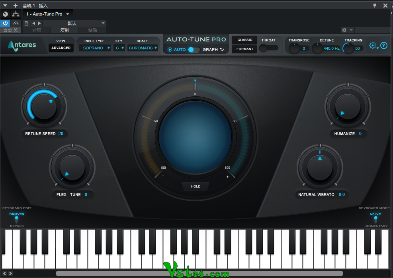
Task: Expand arrow next to host gear
Action: point(351,30)
